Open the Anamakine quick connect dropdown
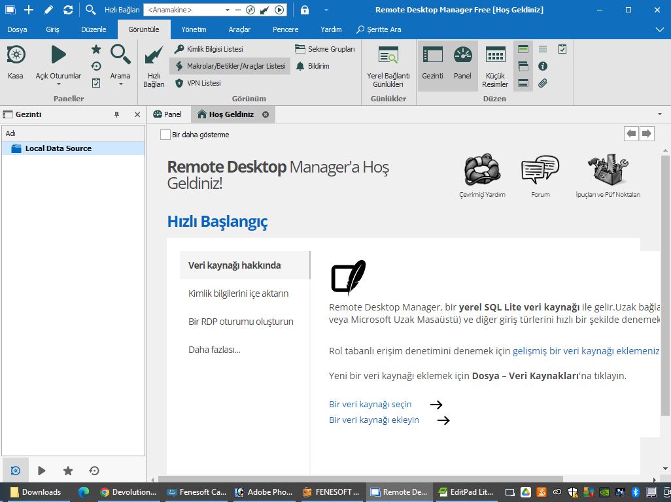671x502 pixels. click(227, 10)
